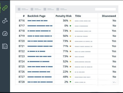Viewport: 123px width, 93px height.
Task: Open backlink page link in row 8720
Action: pyautogui.click(x=40, y=41)
